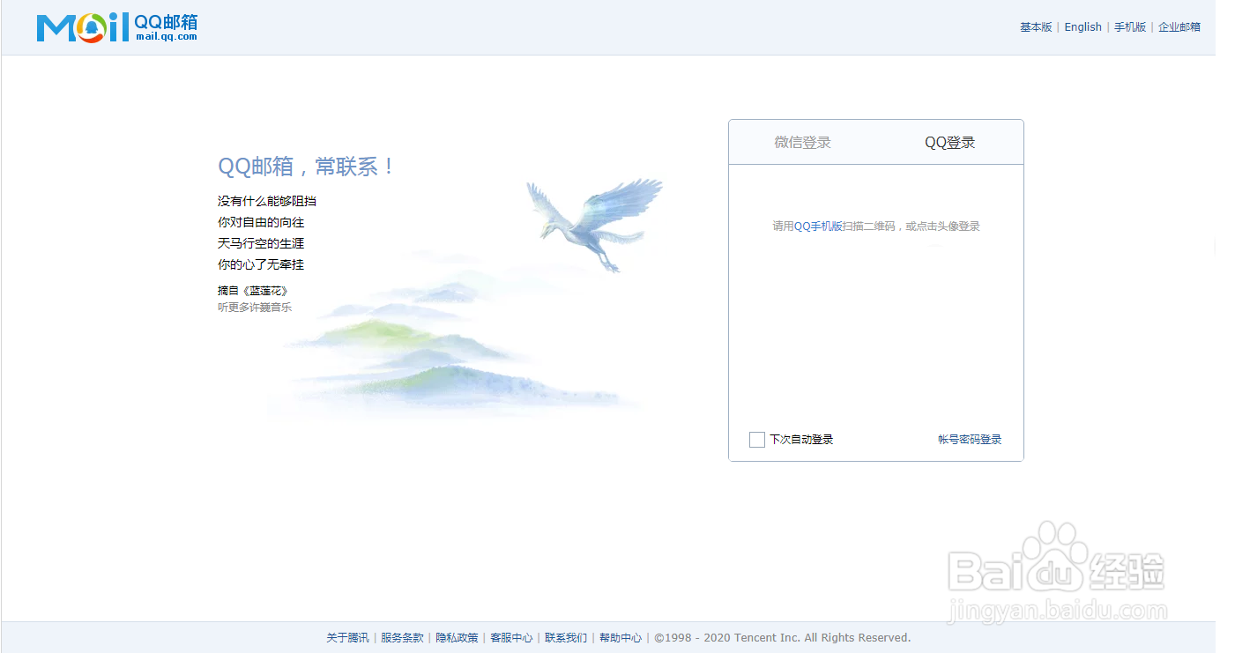The width and height of the screenshot is (1235, 653).
Task: Open 隐私政策 privacy policy
Action: pos(457,638)
